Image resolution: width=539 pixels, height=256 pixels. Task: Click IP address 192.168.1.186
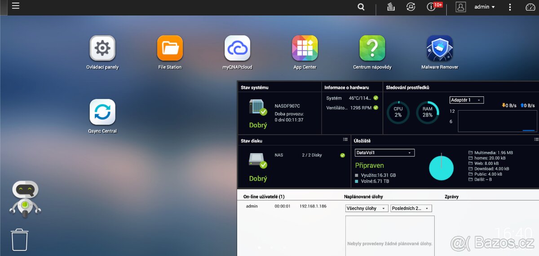(313, 206)
